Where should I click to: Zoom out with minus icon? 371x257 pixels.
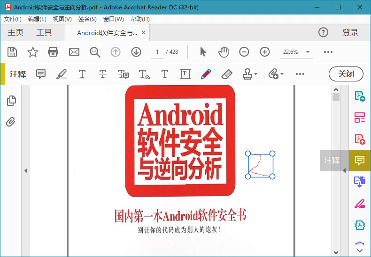pyautogui.click(x=244, y=52)
